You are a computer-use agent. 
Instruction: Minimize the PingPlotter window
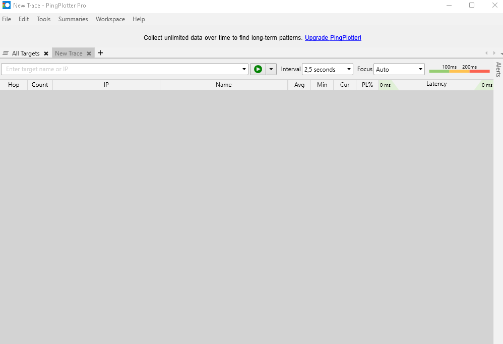click(x=449, y=5)
